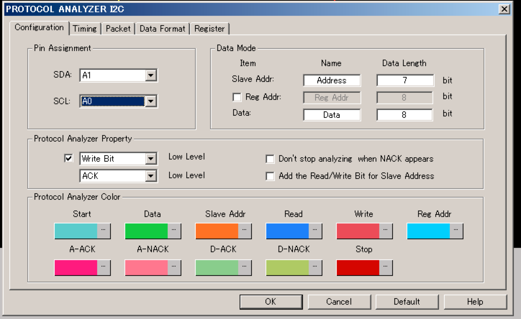Screen dimensions: 521x319
Task: Uncheck the Write Bit property checkbox
Action: click(x=68, y=158)
